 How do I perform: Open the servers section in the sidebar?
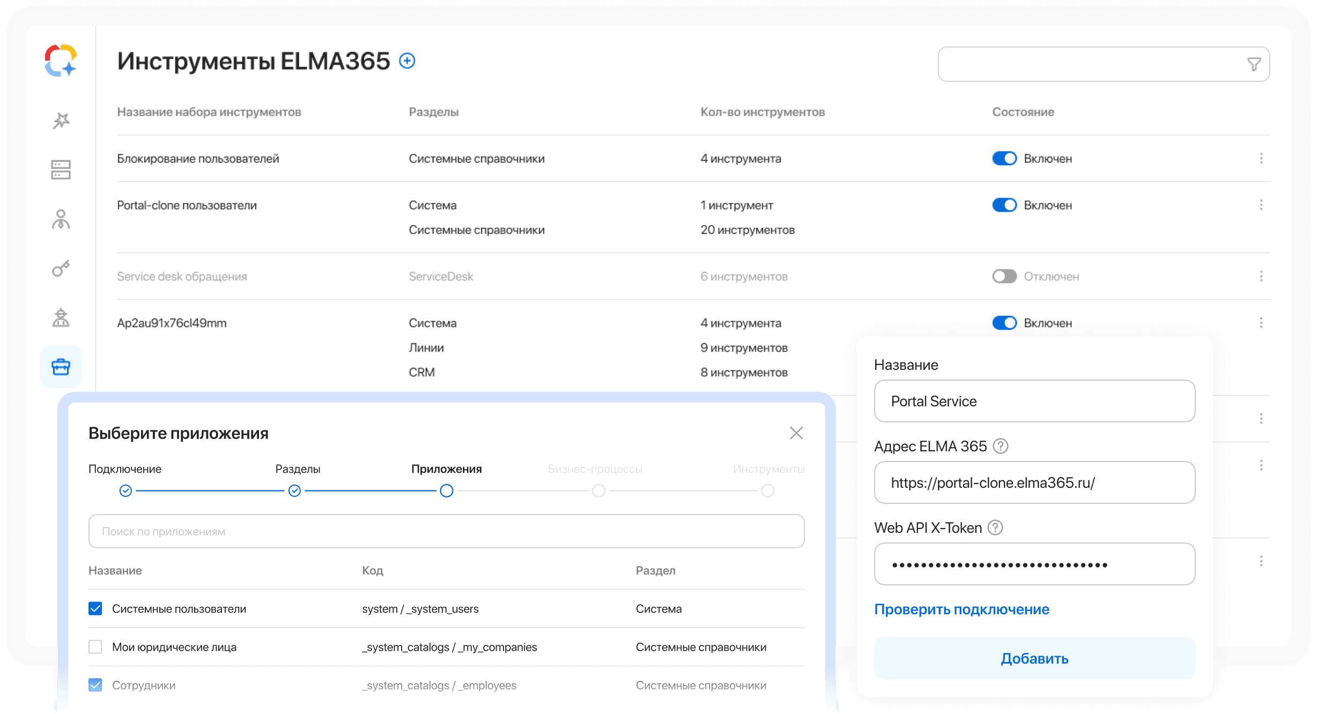[61, 169]
